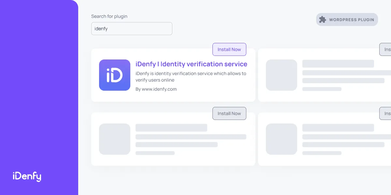The width and height of the screenshot is (391, 195).
Task: Click the placeholder title bar in bottom-right card
Action: (x=338, y=128)
